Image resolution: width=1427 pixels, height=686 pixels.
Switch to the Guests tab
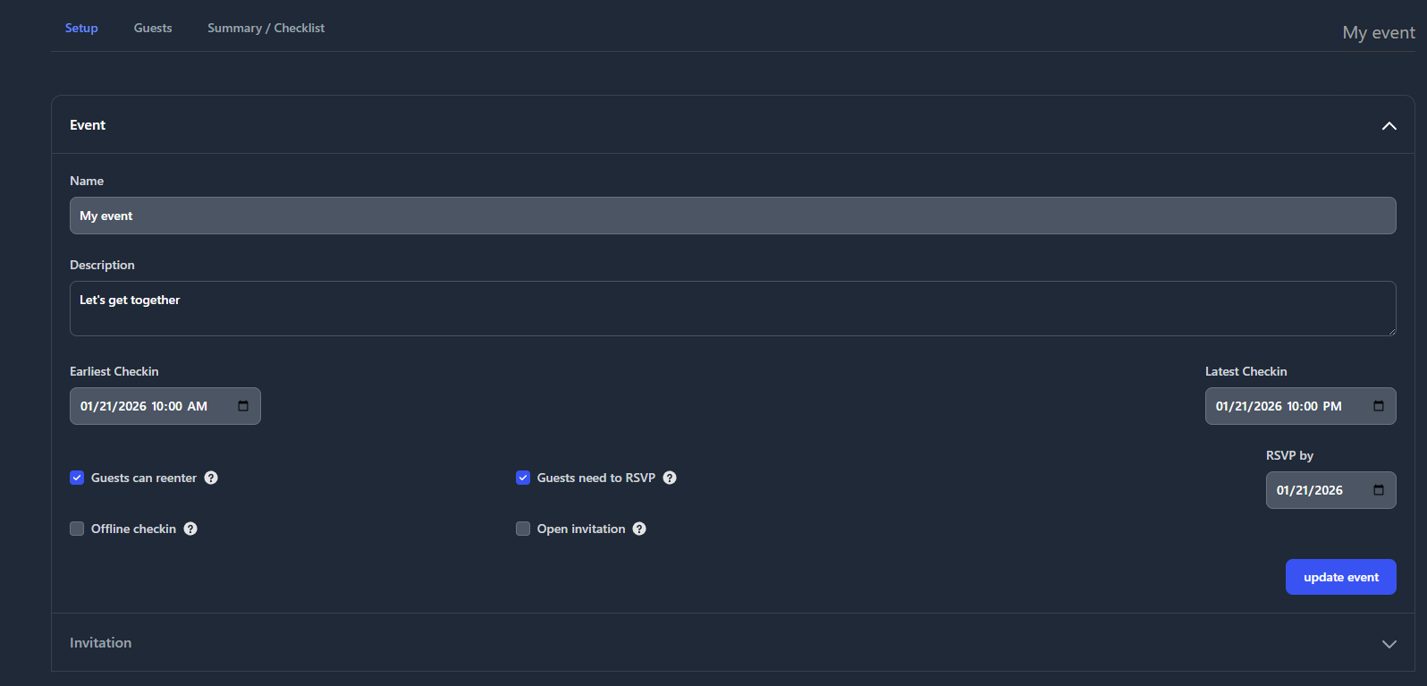point(153,28)
